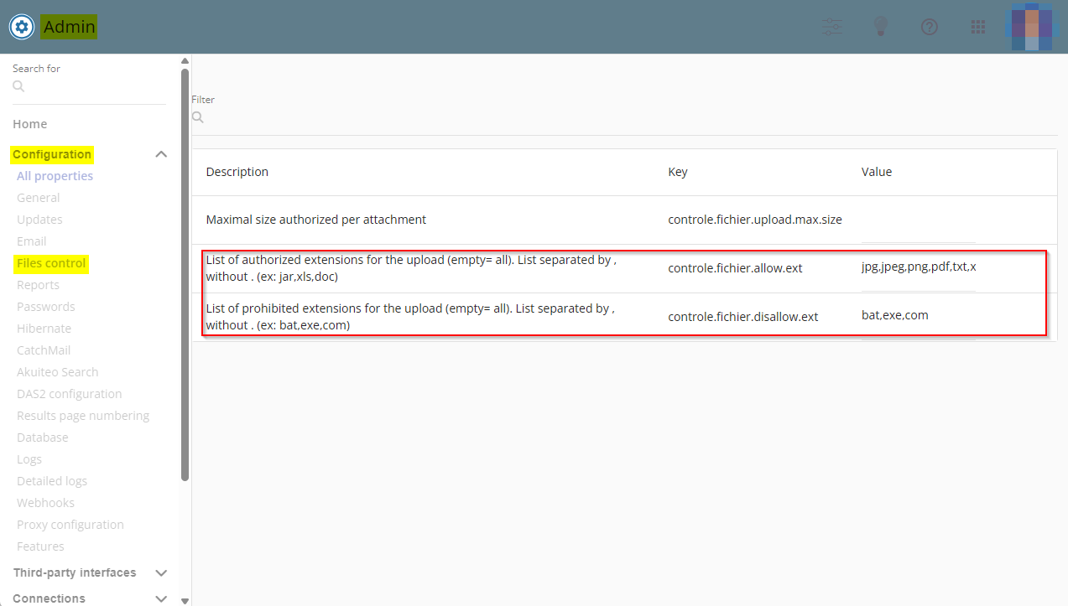Open All properties in the sidebar
Viewport: 1068px width, 606px height.
pos(55,176)
